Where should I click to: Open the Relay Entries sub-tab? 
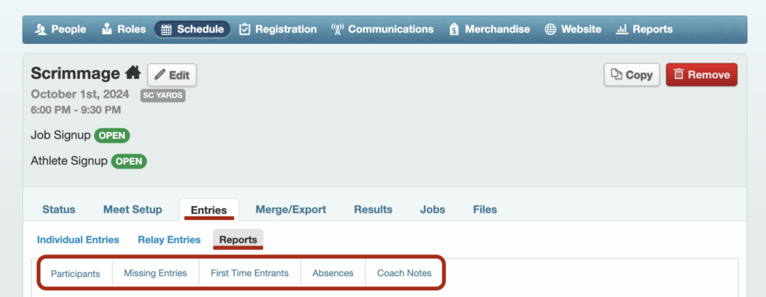[x=169, y=240]
